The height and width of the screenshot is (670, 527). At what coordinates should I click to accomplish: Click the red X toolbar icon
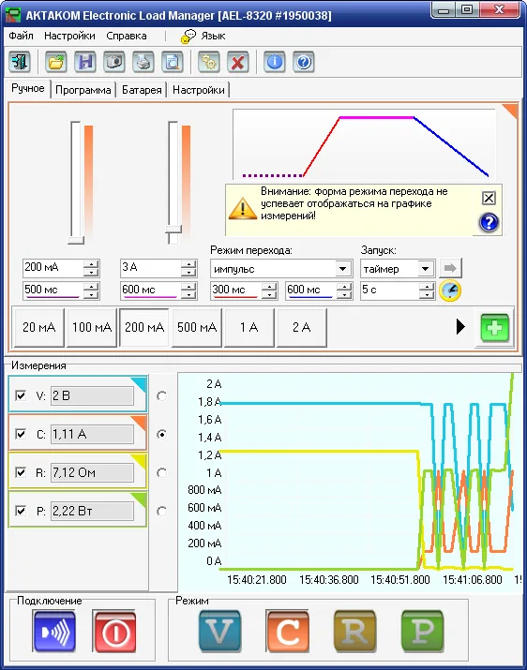pyautogui.click(x=238, y=62)
